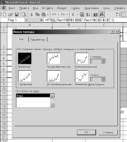Select the Экспоненциальная trendline type
Screen dimensions: 127x142
(x=54, y=76)
